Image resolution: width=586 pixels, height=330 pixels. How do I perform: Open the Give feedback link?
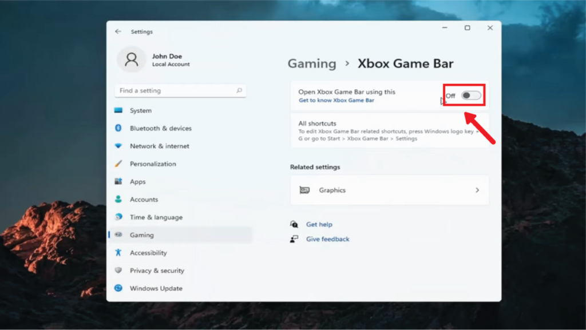tap(328, 239)
